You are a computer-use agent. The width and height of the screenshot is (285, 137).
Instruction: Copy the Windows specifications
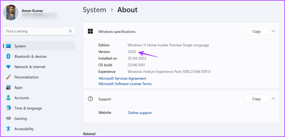pyautogui.click(x=256, y=31)
